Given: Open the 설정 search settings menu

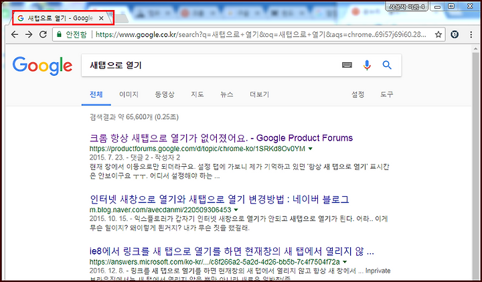Looking at the screenshot, I should click(x=357, y=94).
